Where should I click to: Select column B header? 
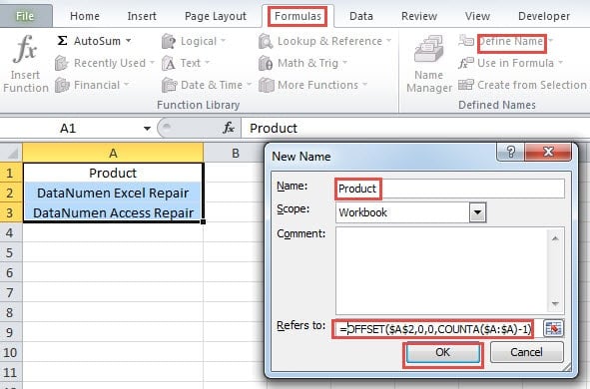tap(236, 153)
